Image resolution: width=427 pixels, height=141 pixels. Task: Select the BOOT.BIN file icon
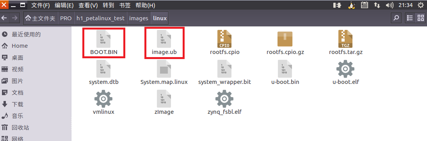[x=103, y=39]
